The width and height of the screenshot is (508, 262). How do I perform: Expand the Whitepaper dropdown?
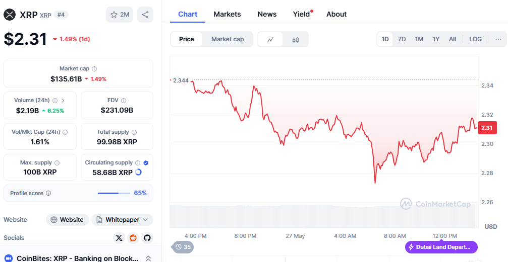tap(123, 220)
